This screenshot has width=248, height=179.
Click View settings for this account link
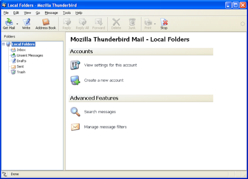pos(110,65)
